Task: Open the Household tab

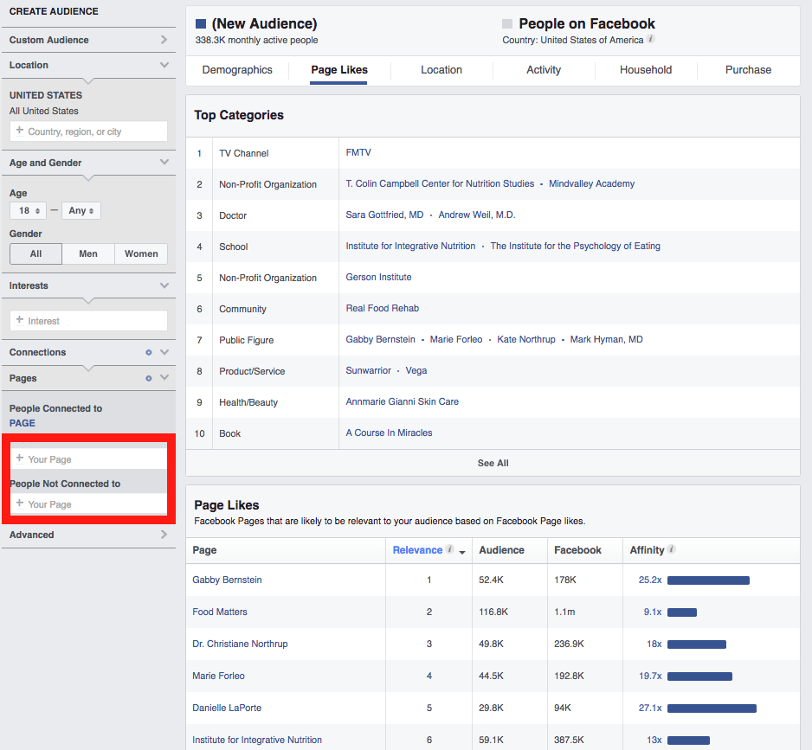Action: [x=645, y=70]
